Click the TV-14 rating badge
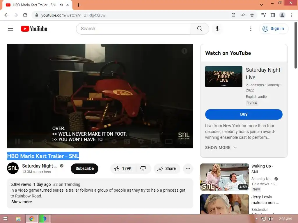Viewport: 298px width, 223px height. (x=252, y=103)
